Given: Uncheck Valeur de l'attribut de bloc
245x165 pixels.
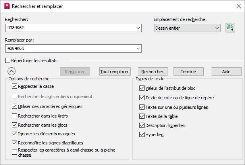Looking at the screenshot, I should pyautogui.click(x=142, y=88).
